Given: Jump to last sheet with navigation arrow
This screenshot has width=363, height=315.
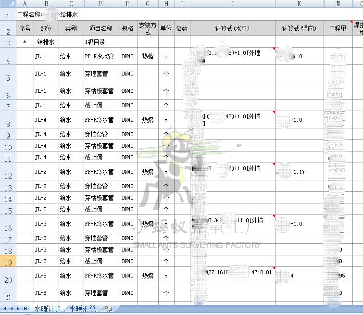Looking at the screenshot, I should pos(25,309).
